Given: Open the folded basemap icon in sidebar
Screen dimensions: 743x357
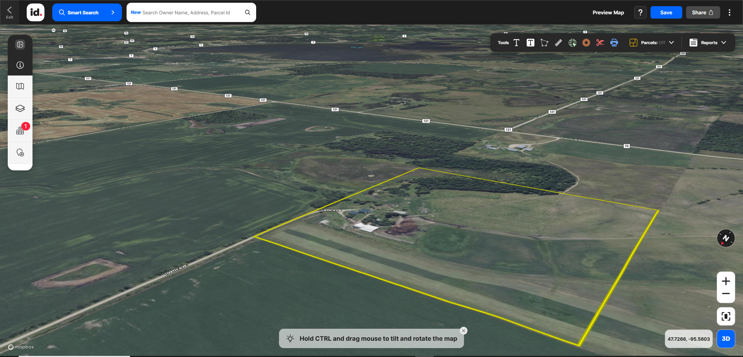Looking at the screenshot, I should (x=20, y=86).
